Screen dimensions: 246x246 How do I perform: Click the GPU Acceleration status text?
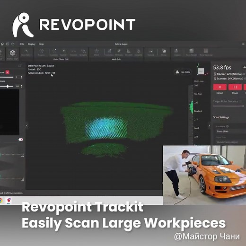tap(14, 193)
